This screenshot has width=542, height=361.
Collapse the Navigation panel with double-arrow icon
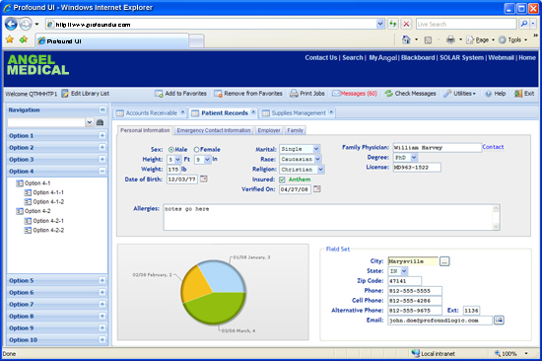[x=102, y=109]
